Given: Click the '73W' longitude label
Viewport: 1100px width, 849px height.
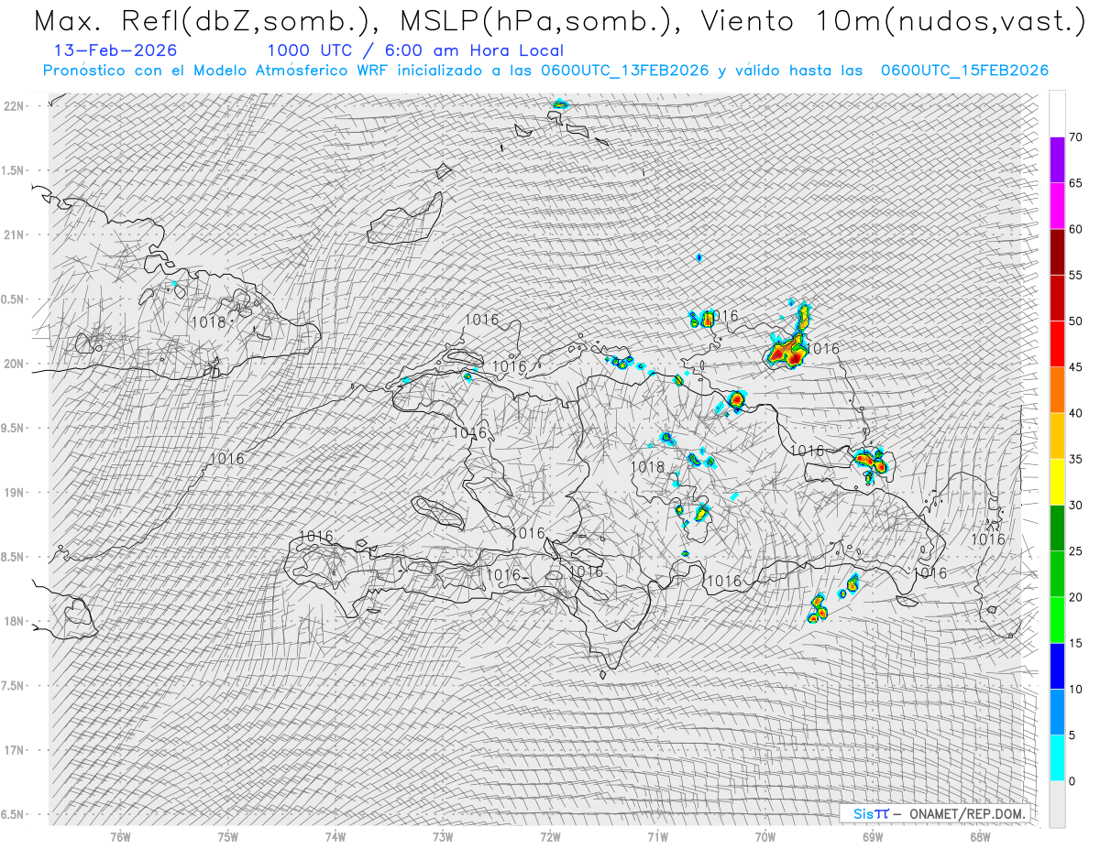Looking at the screenshot, I should [443, 836].
